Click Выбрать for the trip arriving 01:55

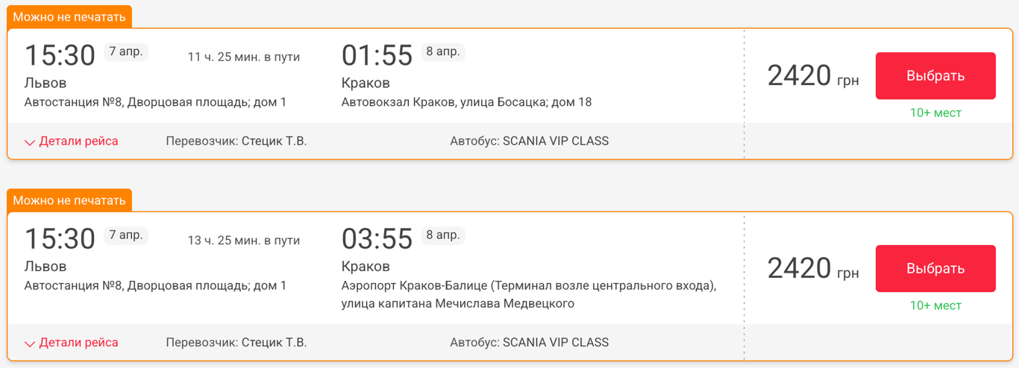[935, 76]
